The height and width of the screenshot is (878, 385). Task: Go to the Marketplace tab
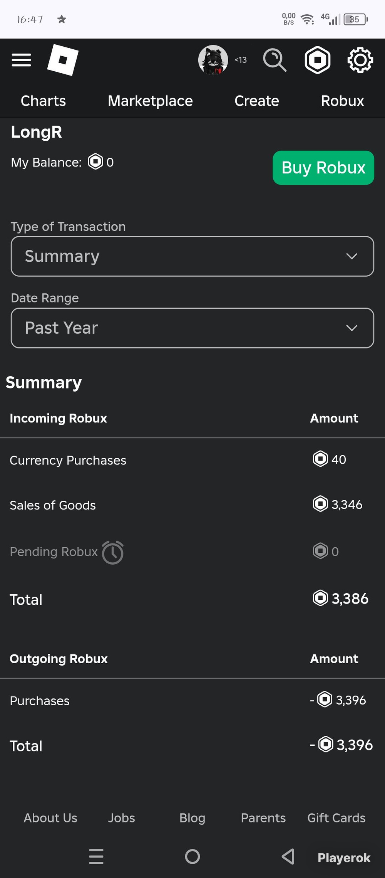(150, 101)
